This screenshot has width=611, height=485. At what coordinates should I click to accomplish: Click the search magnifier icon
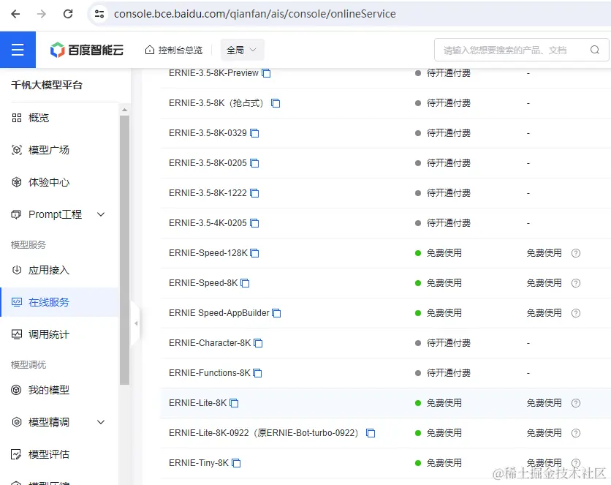595,50
